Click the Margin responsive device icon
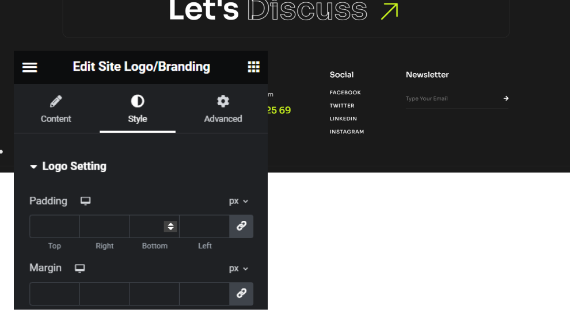 (x=80, y=269)
